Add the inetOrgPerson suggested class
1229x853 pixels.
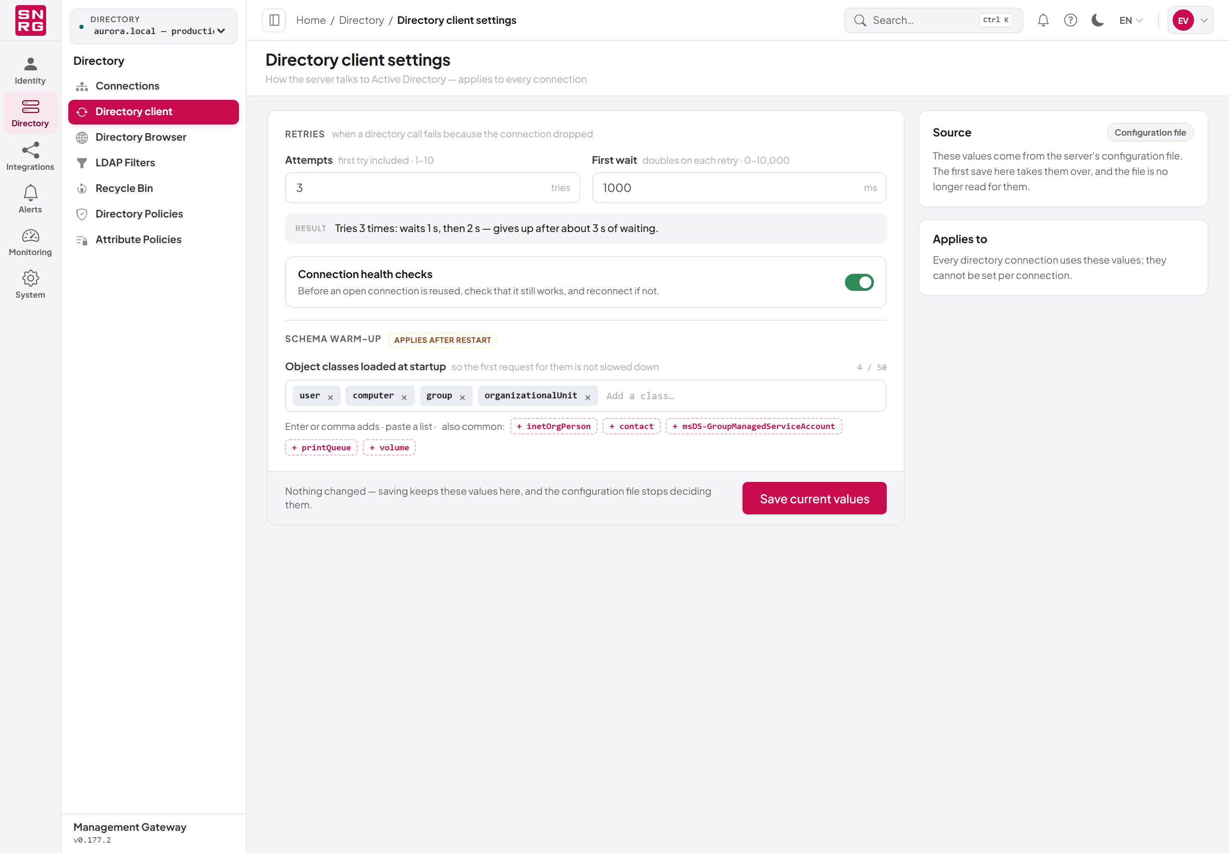pyautogui.click(x=553, y=426)
